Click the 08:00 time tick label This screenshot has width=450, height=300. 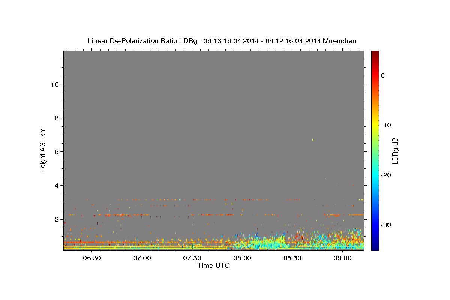242,258
